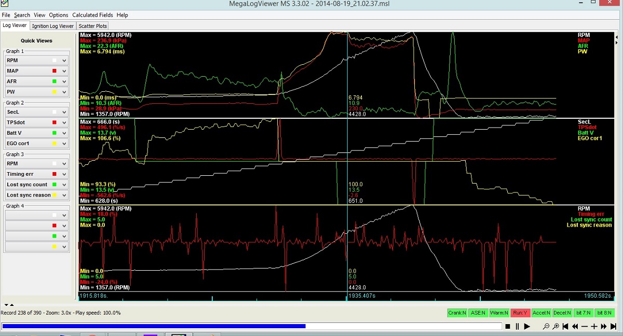
Task: Click the fast-forward double-arrow icon
Action: point(604,327)
